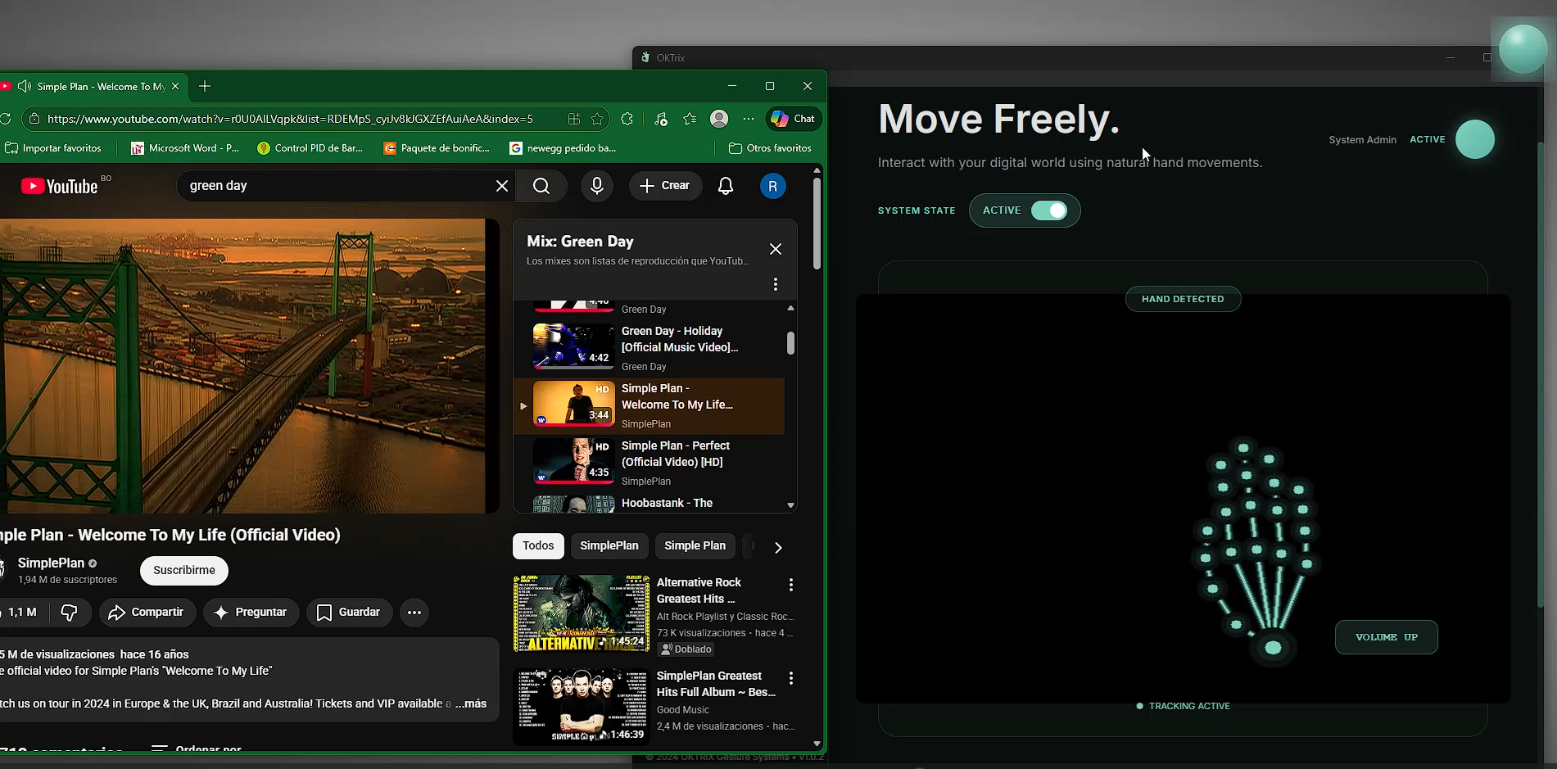1557x769 pixels.
Task: Click the address bar URL
Action: click(x=290, y=119)
